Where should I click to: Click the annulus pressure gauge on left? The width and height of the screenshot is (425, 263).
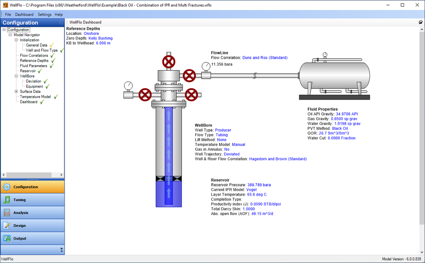pyautogui.click(x=128, y=86)
